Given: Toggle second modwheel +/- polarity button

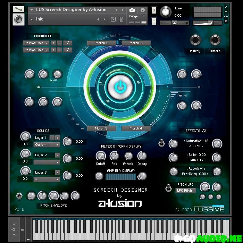Looking at the screenshot, I should pos(68,50).
